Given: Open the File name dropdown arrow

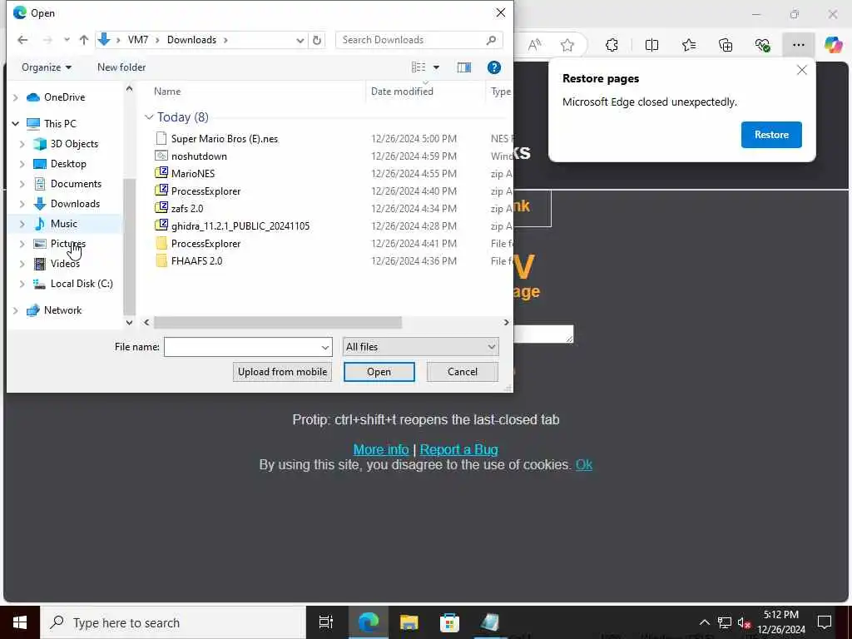Looking at the screenshot, I should point(325,347).
